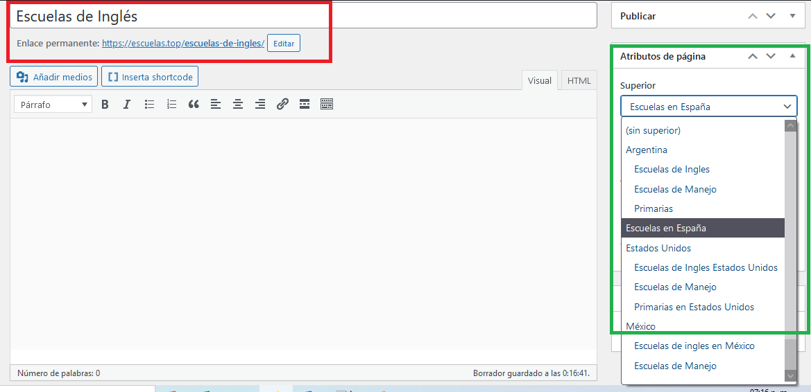Click Editar next to the permalink

[x=283, y=44]
